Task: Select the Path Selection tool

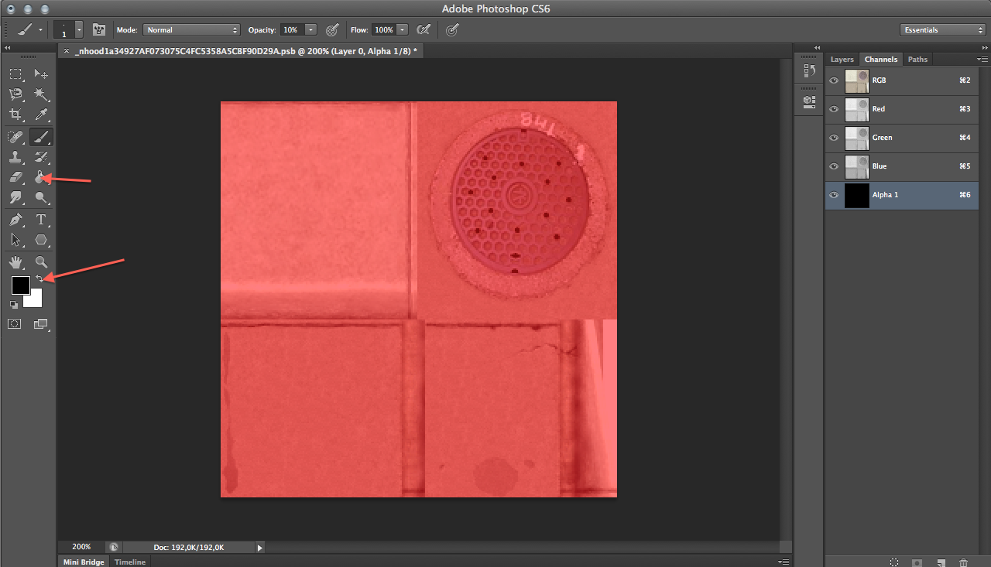Action: (15, 240)
